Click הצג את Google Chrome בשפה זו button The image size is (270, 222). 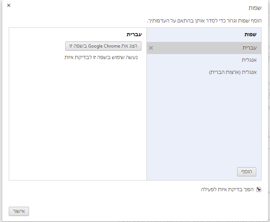[x=103, y=46]
